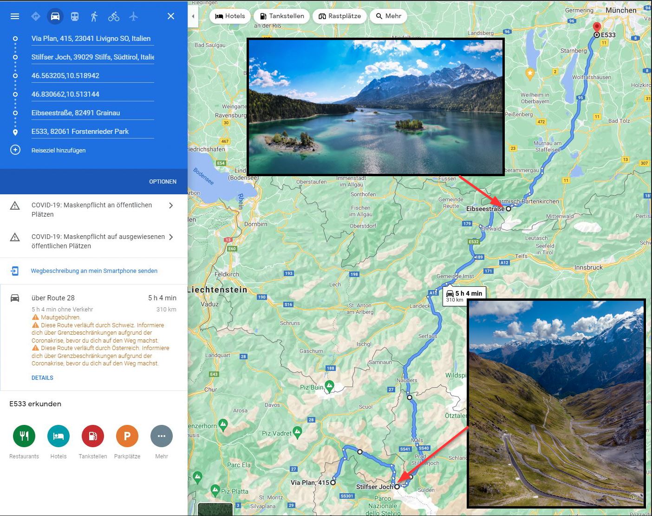The image size is (652, 516).
Task: Select flight travel mode
Action: 134,16
